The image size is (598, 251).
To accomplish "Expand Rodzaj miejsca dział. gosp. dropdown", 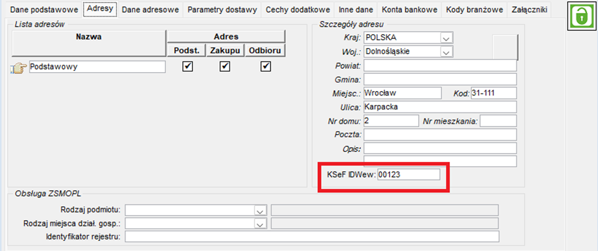I will coord(260,224).
